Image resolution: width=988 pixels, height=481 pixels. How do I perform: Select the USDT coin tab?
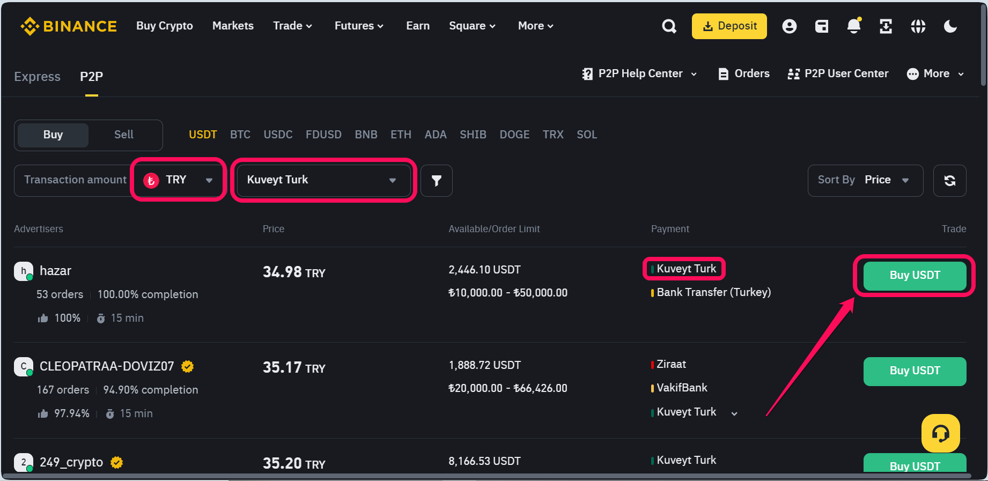click(203, 135)
